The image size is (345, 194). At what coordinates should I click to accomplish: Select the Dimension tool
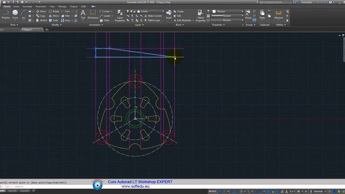coord(93,15)
